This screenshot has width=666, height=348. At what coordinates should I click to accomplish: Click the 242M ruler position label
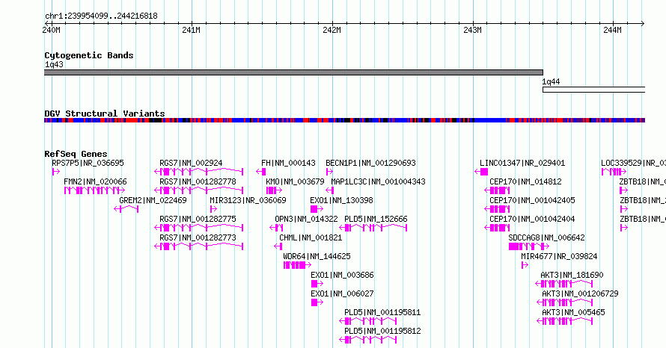point(332,30)
